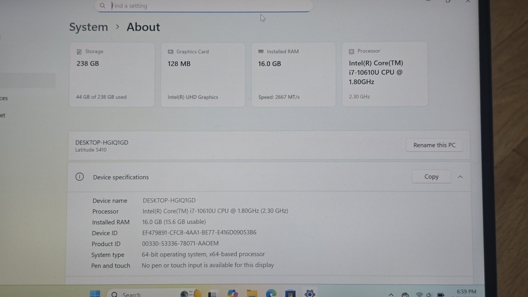528x297 pixels.
Task: Select the Product ID 00330-53336-78071-AAOEM
Action: point(180,243)
